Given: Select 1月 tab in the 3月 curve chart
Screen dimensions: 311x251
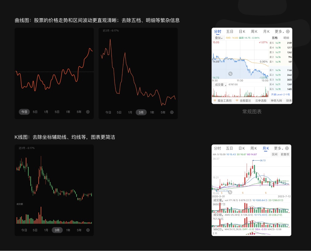Looking at the screenshot, I should [x=130, y=112].
